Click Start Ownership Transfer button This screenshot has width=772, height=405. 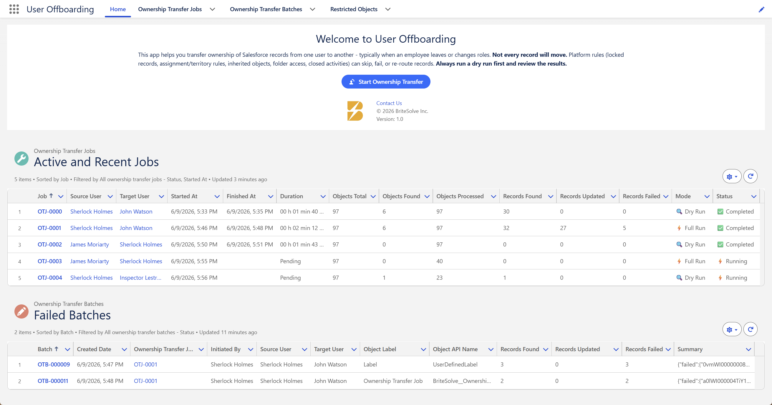[386, 82]
